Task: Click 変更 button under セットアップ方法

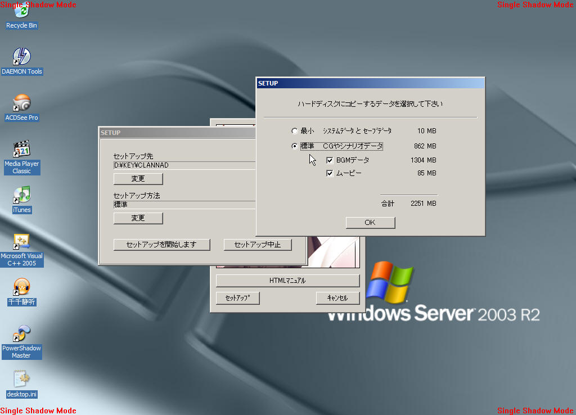Action: tap(138, 218)
